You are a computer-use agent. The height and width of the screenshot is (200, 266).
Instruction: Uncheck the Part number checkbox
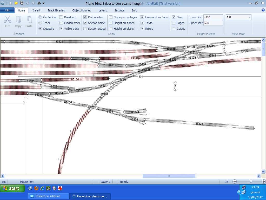coord(85,17)
